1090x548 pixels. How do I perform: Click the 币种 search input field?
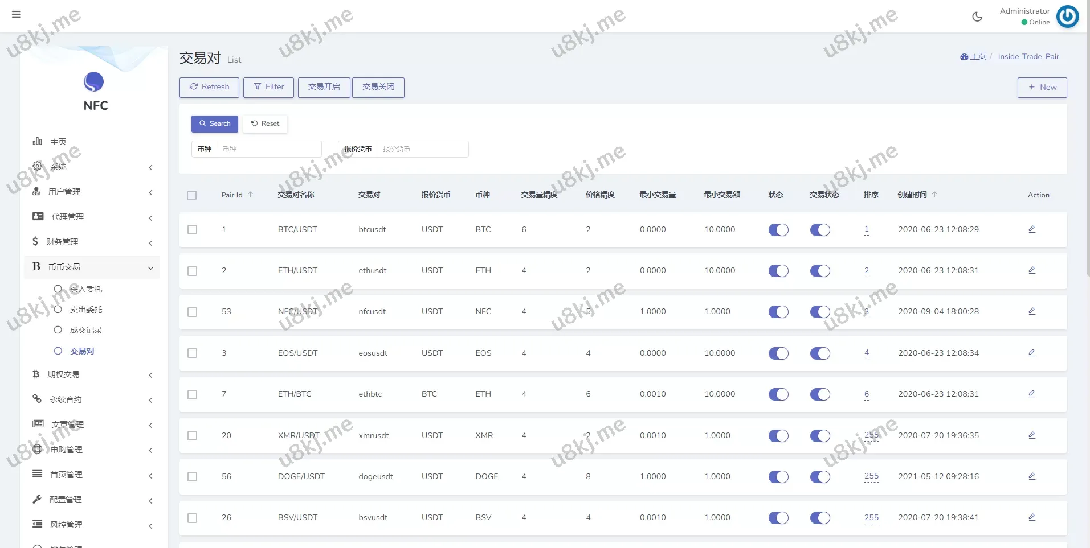(269, 149)
